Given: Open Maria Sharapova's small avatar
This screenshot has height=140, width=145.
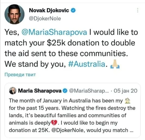Looking at the screenshot, I should click(13, 90).
